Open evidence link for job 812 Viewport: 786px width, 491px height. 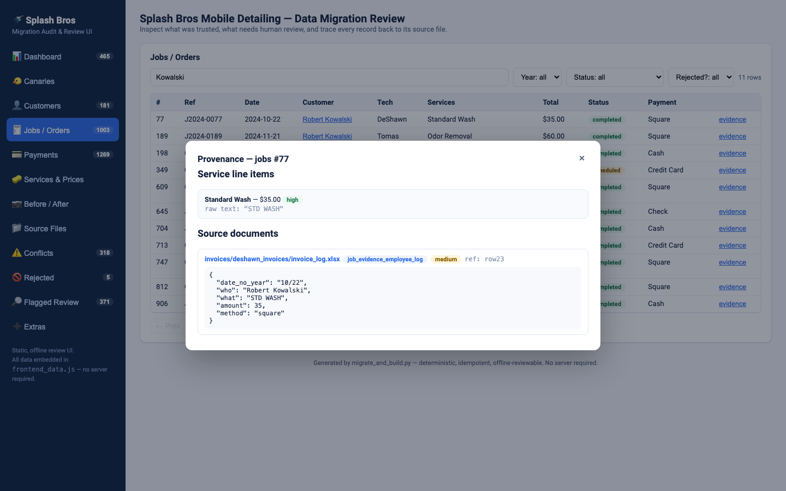pos(733,287)
